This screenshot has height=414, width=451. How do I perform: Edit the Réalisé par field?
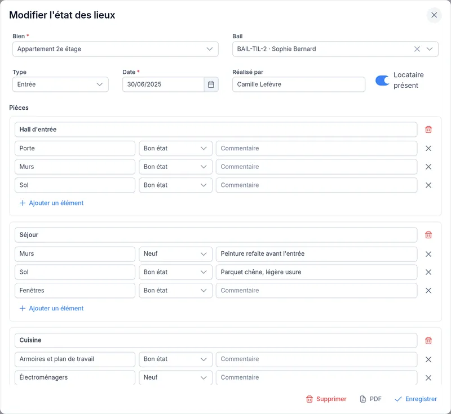(x=299, y=84)
